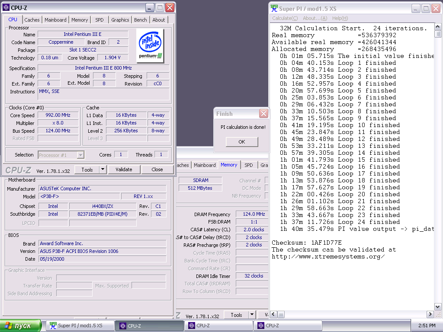The image size is (443, 332).
Task: Click the Core Speed value 992.00 MHz
Action: [x=58, y=115]
